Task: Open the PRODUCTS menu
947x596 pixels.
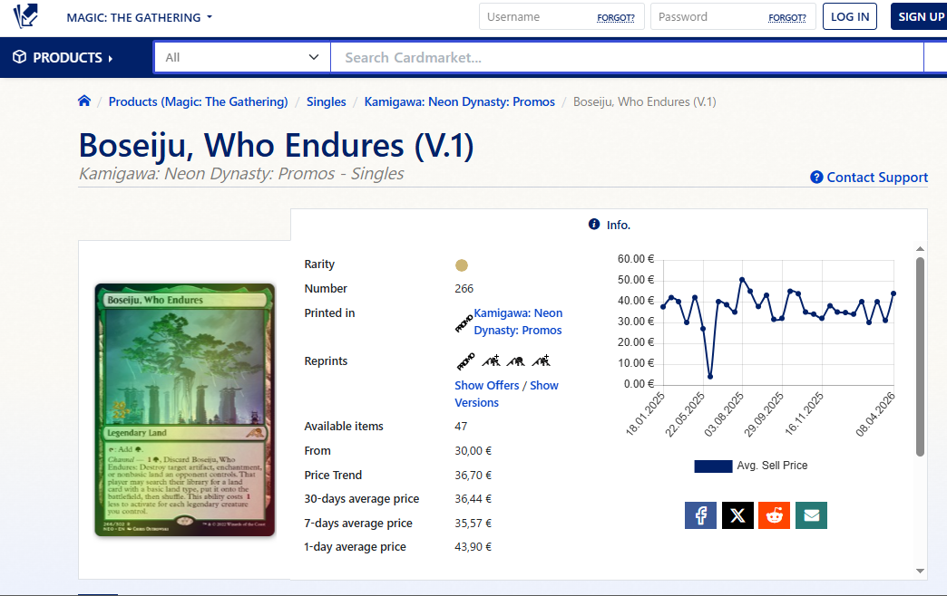Action: (63, 57)
